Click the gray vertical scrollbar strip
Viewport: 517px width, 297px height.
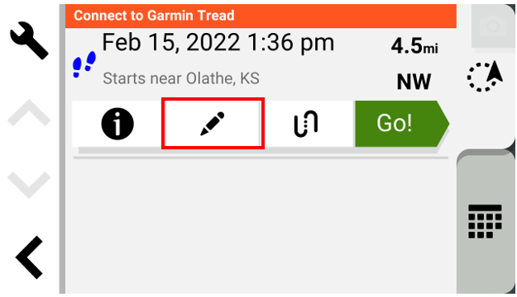point(62,148)
